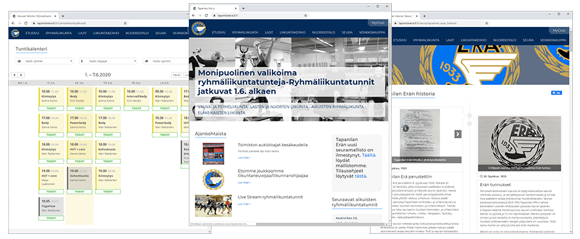Click the upper timeline marker on the history page
This screenshot has width=580, height=239.
point(469,116)
